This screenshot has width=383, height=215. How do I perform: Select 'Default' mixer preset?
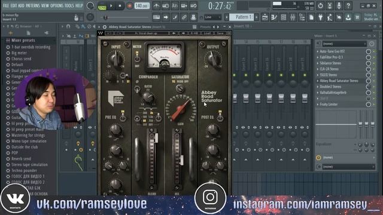tap(17, 64)
